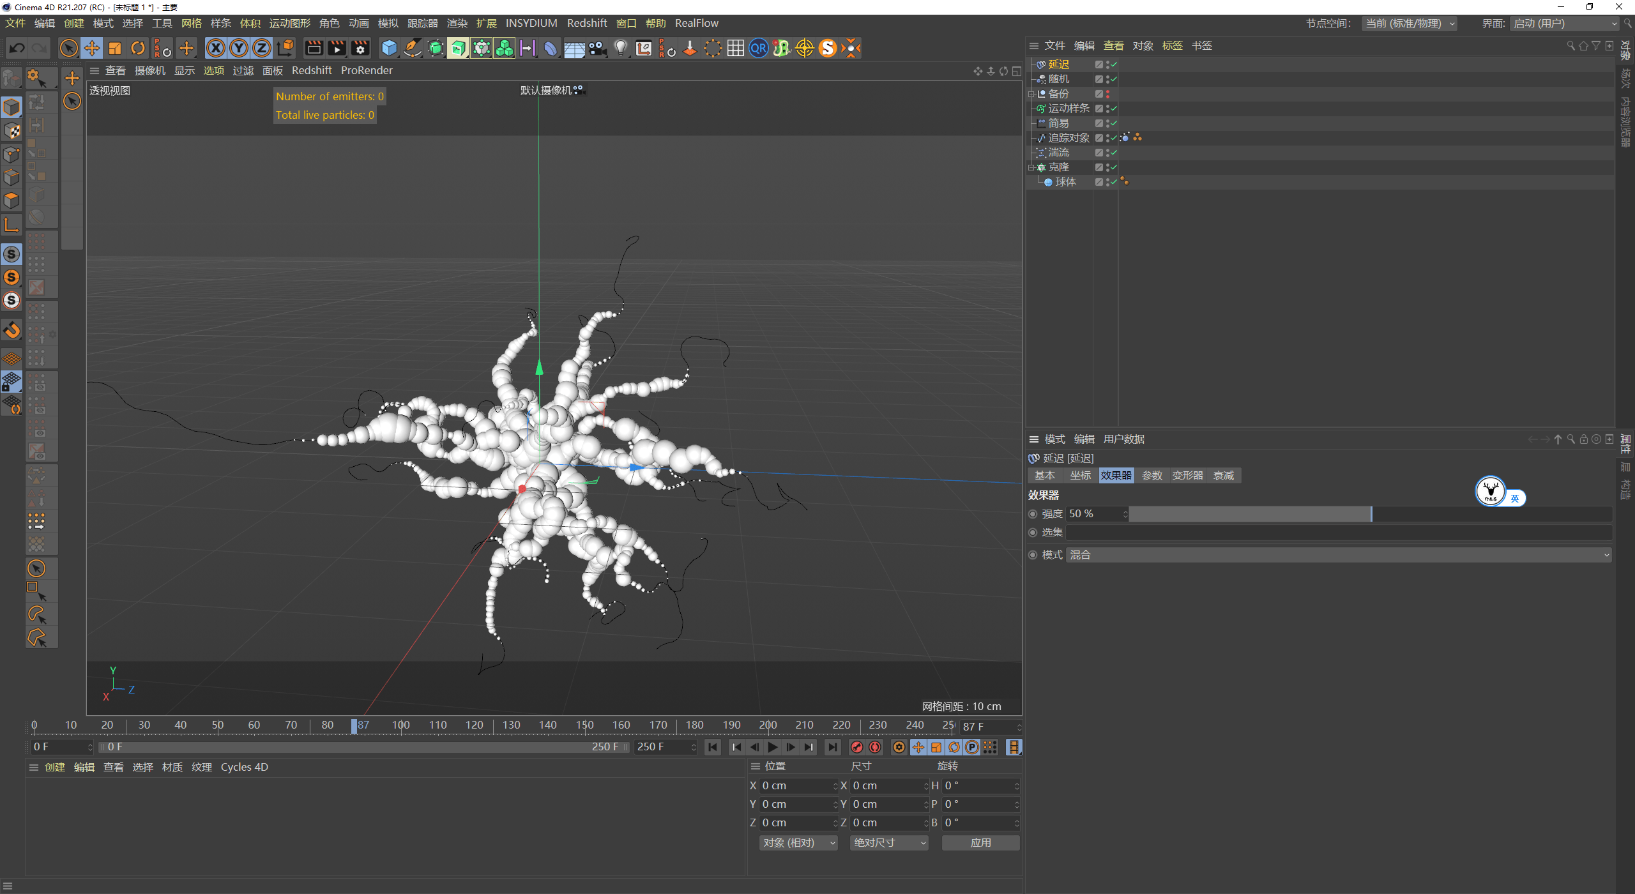Click the Spline Pen icon in the toolbar

[413, 48]
